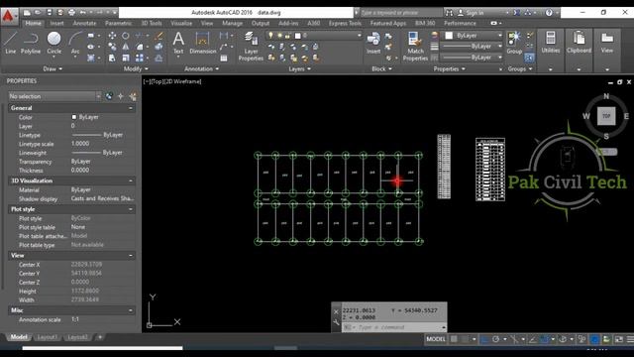Open the Home ribbon tab

click(33, 24)
